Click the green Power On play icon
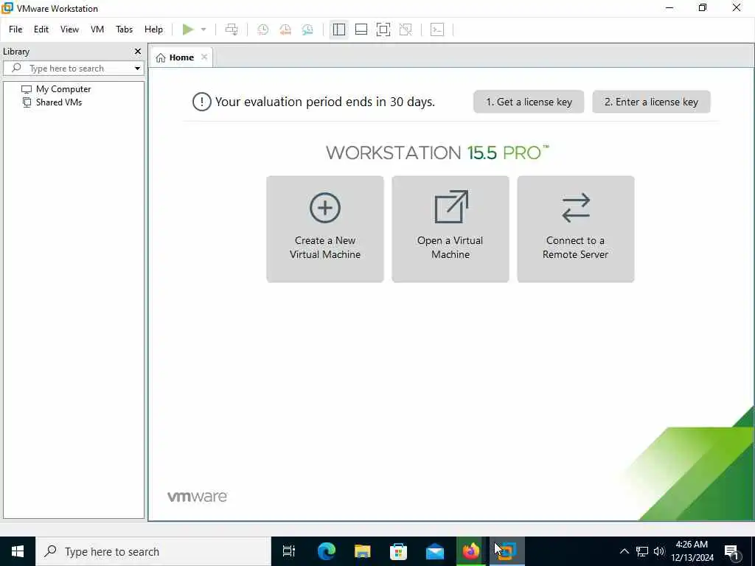 click(x=188, y=29)
